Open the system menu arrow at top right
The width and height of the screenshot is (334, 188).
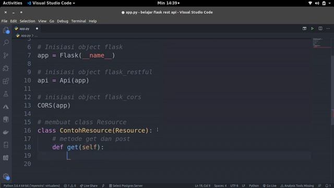[329, 3]
